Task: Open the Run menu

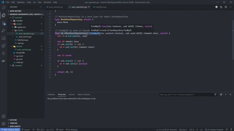Action: click(40, 2)
